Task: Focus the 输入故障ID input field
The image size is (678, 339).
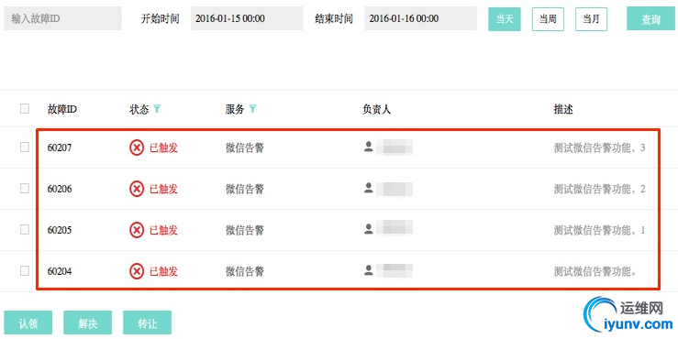Action: (x=62, y=18)
